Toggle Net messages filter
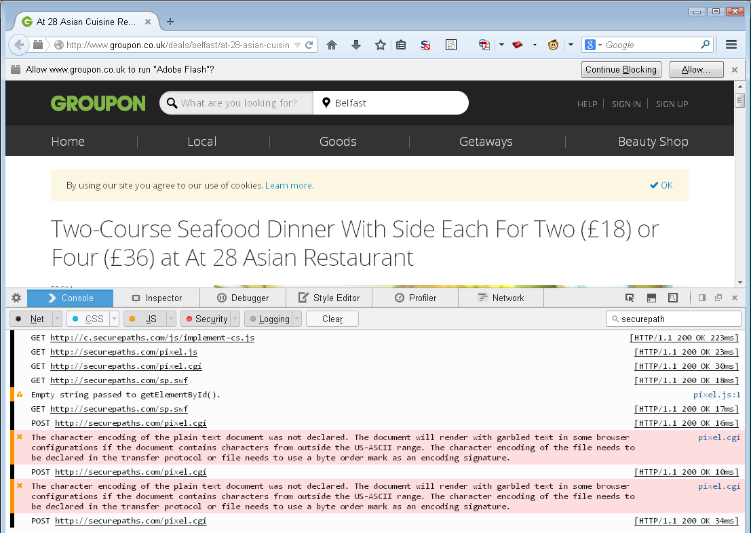The image size is (751, 533). [31, 319]
